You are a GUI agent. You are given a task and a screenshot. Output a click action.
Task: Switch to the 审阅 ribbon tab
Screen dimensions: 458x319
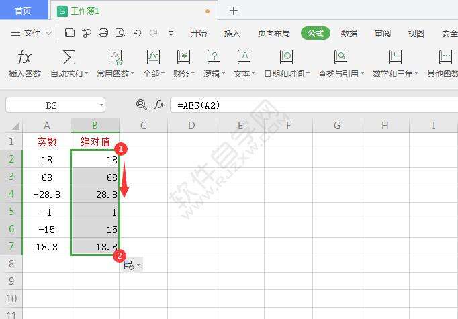[x=383, y=33]
